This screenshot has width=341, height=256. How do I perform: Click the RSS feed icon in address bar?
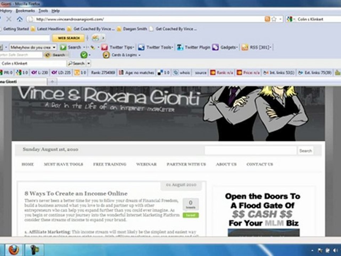[267, 19]
